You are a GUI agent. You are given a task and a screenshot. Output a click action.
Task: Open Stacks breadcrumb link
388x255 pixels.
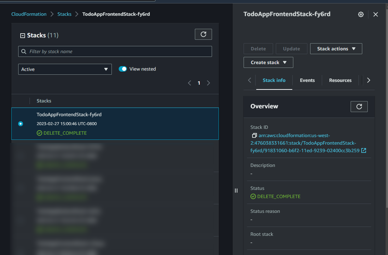(x=64, y=14)
